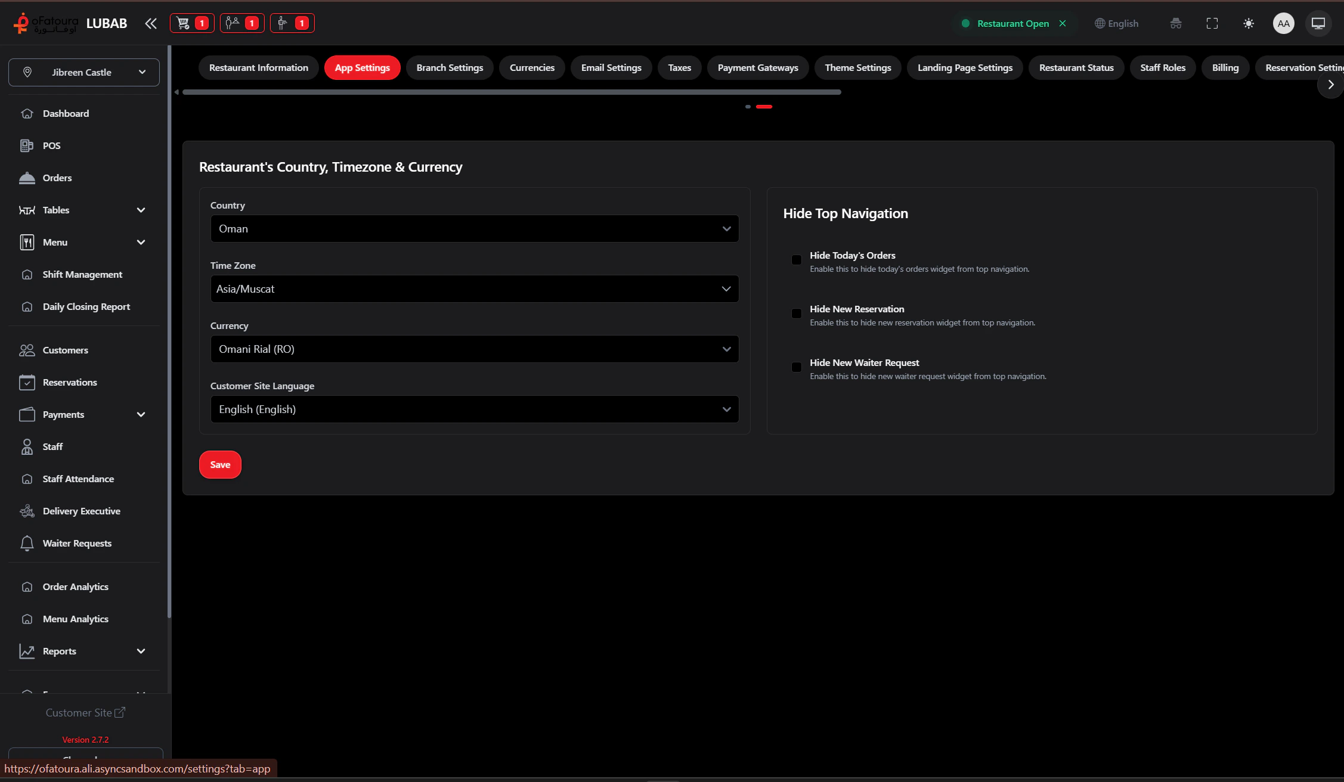Click the waiter request icon in header
This screenshot has height=782, width=1344.
click(x=283, y=23)
